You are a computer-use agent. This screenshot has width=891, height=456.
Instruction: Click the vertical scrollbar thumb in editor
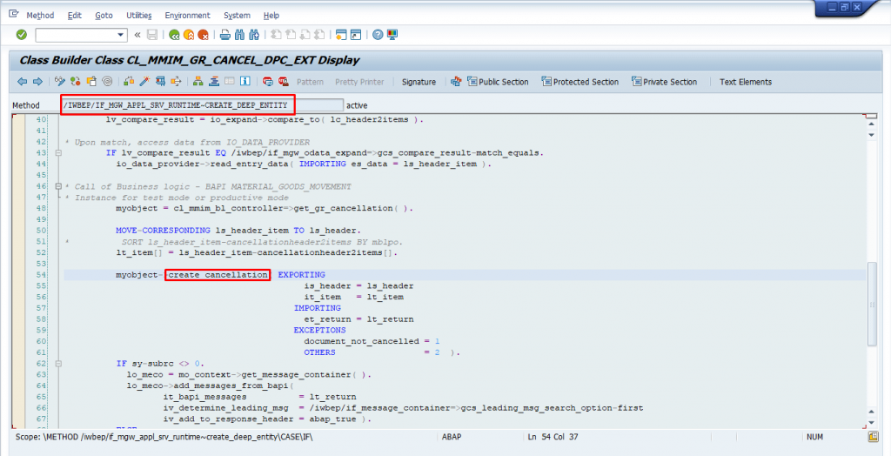click(872, 305)
